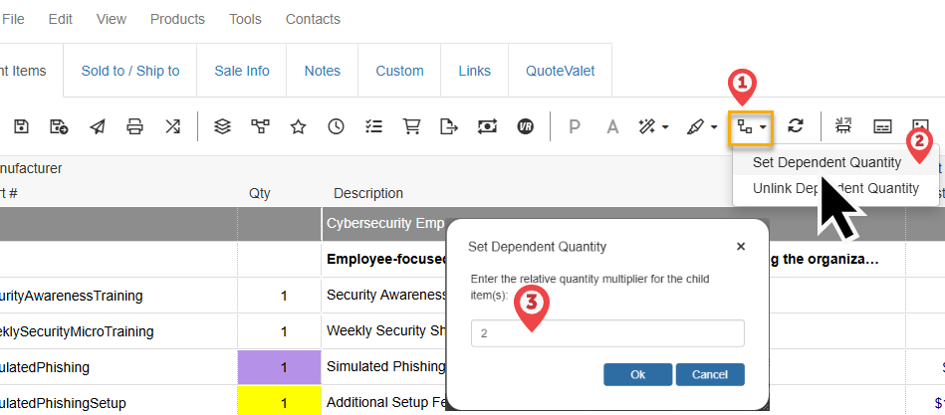The height and width of the screenshot is (415, 945).
Task: Open the View menu
Action: tap(112, 19)
